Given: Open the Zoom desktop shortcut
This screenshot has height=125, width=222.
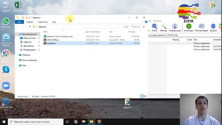Looking at the screenshot, I should coord(6,86).
